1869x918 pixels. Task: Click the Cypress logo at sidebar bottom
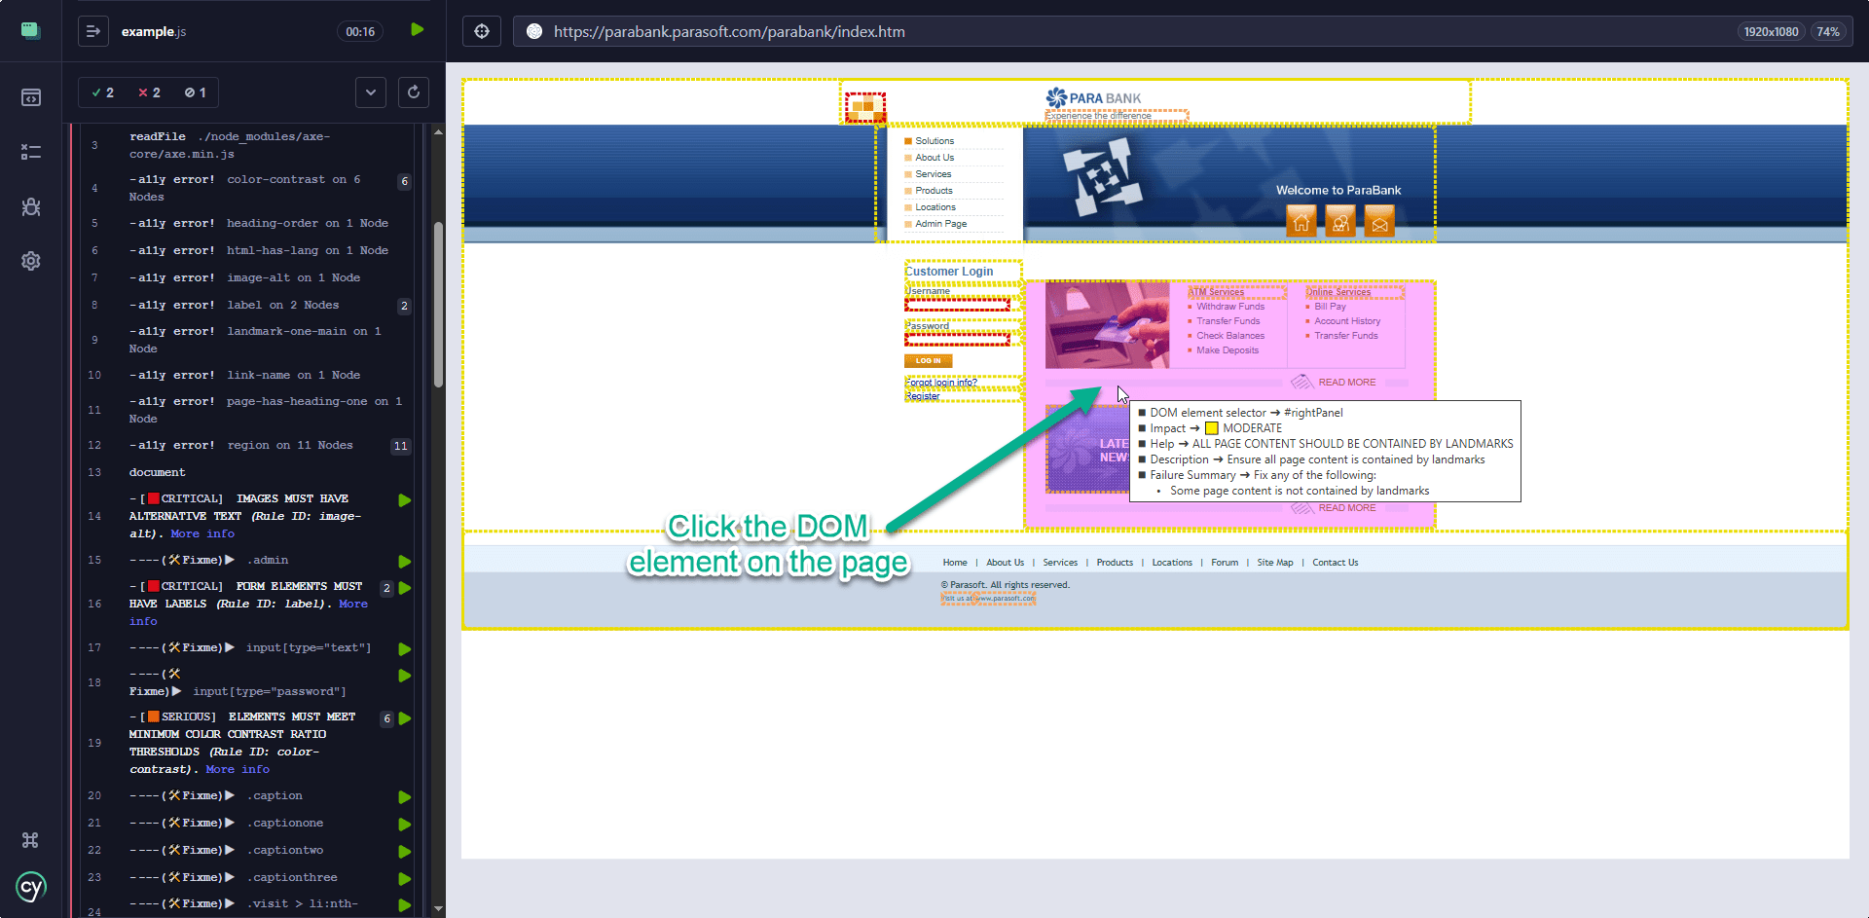[30, 887]
